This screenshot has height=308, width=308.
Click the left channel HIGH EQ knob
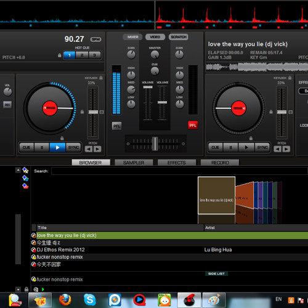pos(131,75)
